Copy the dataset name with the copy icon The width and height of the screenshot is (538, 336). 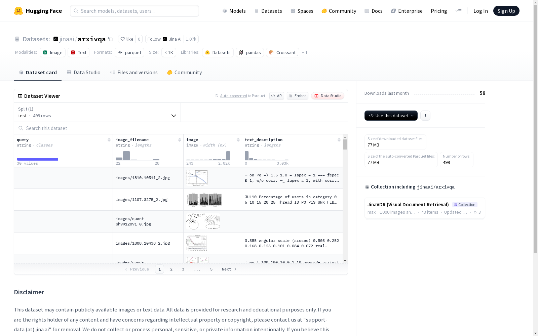point(110,39)
